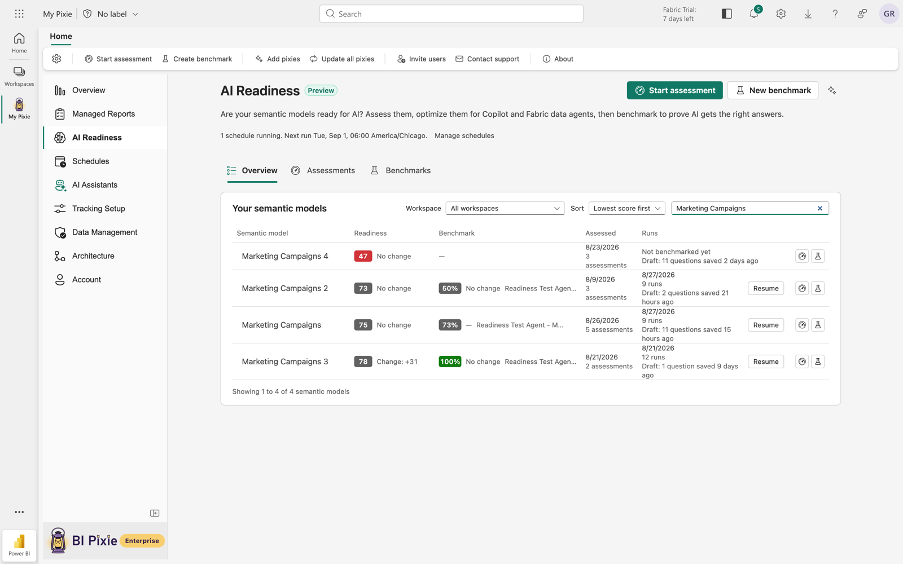
Task: Click the 100% benchmark badge
Action: tap(450, 362)
